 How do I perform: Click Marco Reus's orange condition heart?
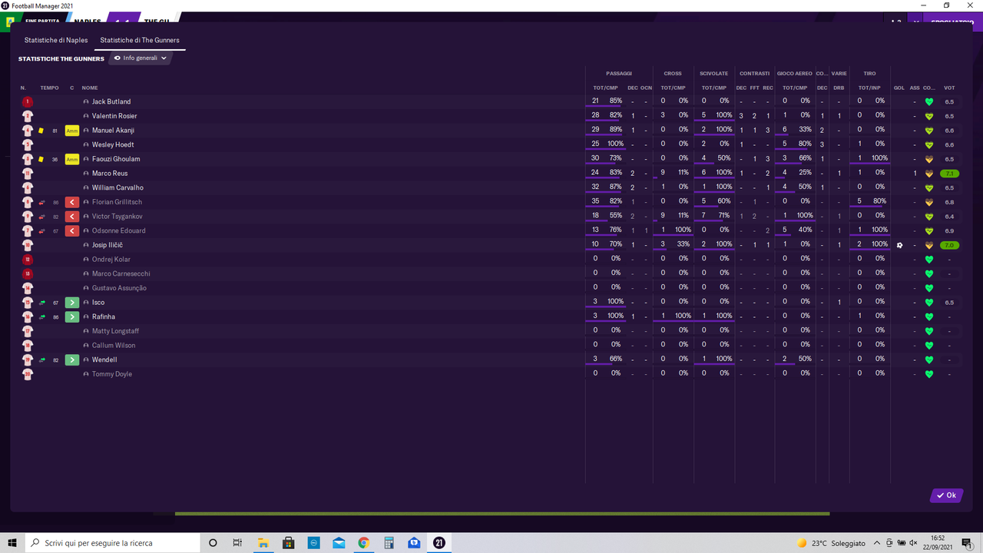pos(928,174)
